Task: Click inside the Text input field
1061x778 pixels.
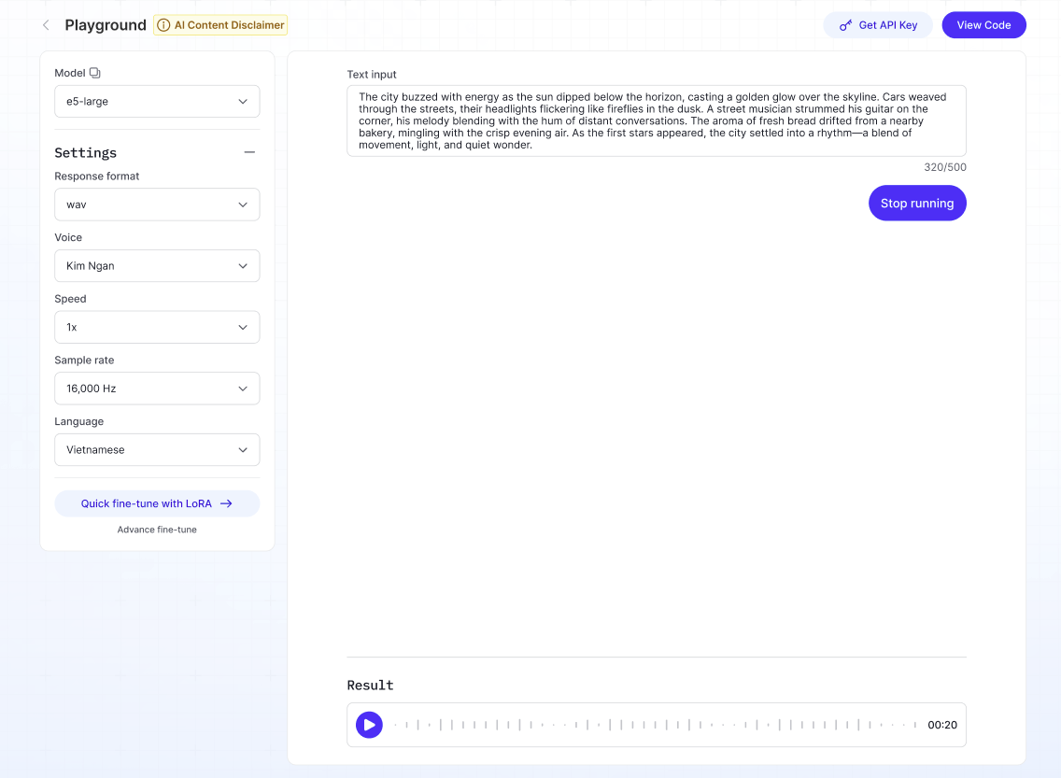Action: [656, 120]
